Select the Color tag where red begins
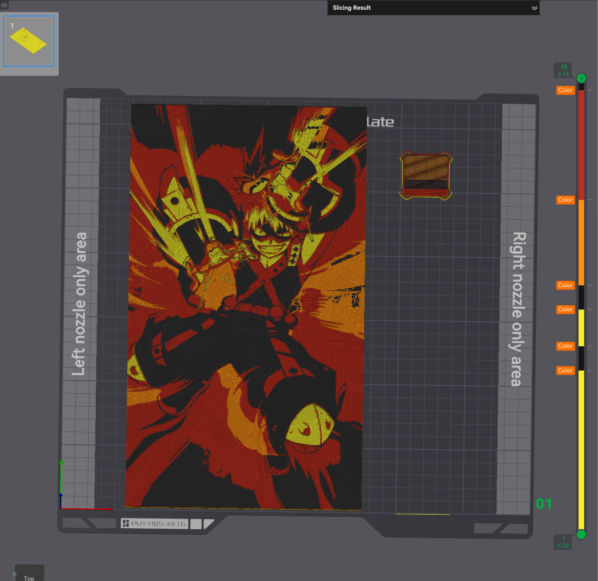This screenshot has height=581, width=598. 565,90
